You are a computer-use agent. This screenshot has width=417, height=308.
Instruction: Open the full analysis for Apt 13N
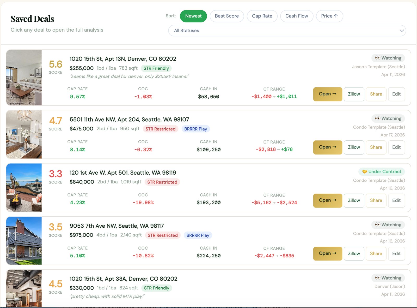point(327,94)
